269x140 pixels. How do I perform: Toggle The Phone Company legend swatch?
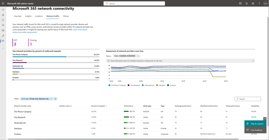click(x=109, y=85)
